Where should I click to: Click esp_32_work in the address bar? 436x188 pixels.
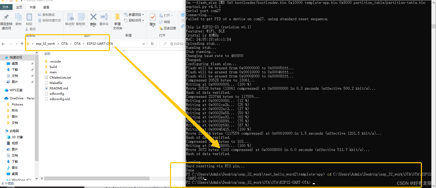(x=45, y=44)
